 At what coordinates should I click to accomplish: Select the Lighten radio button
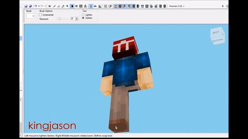point(83,15)
